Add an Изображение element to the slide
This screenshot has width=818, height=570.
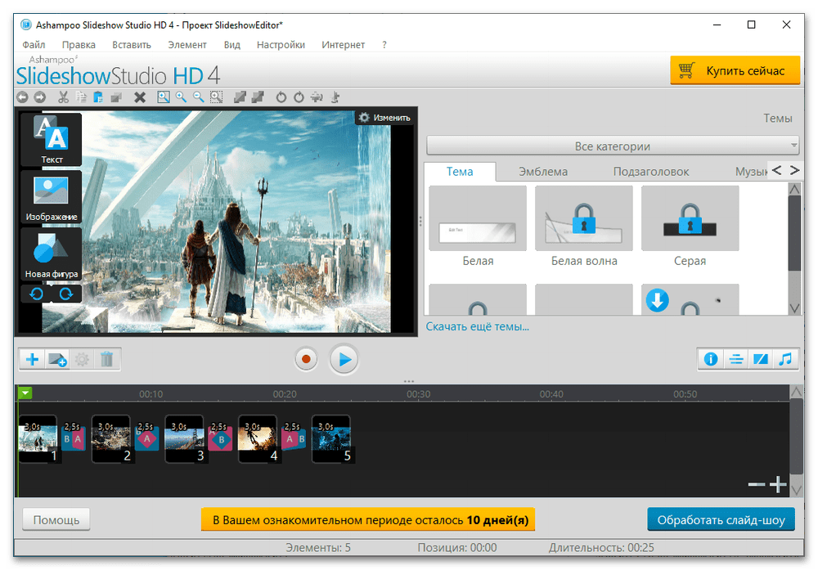pyautogui.click(x=52, y=196)
